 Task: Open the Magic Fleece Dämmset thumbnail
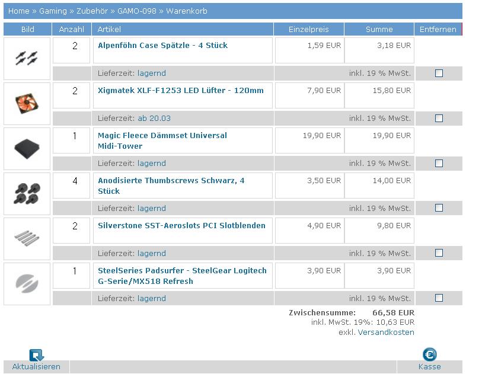point(27,149)
